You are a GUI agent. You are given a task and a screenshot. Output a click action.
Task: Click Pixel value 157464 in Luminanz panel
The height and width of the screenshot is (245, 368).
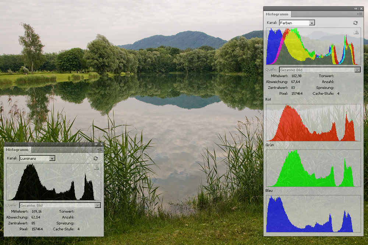coord(37,229)
